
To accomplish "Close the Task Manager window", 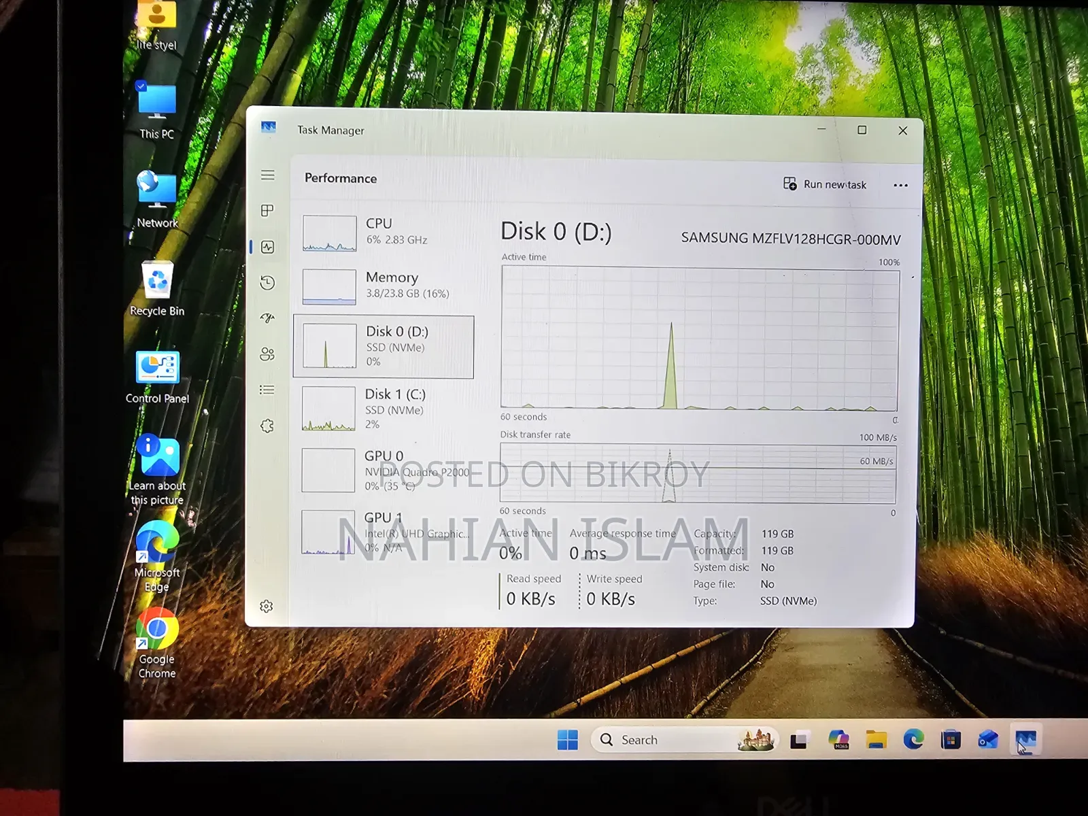I will [903, 131].
